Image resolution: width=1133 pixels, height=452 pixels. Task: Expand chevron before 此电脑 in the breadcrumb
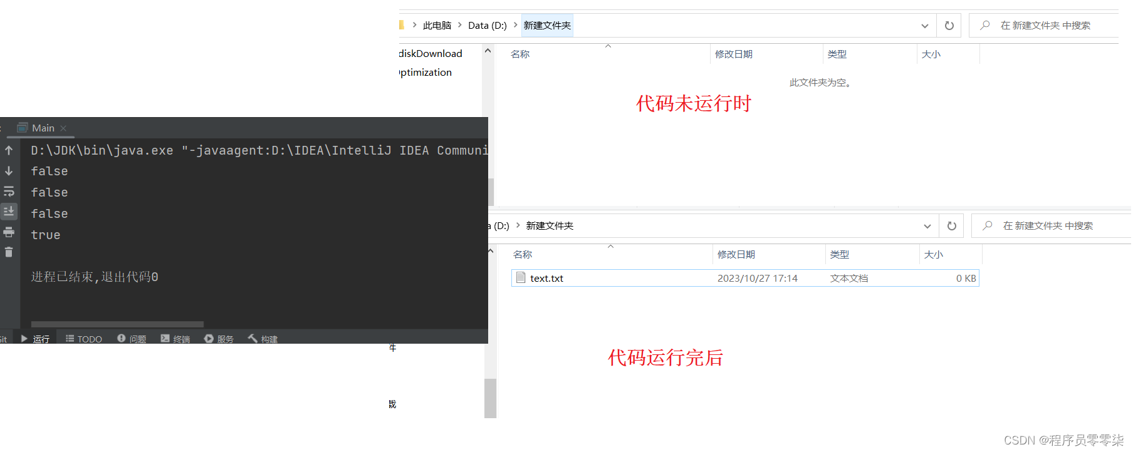pyautogui.click(x=414, y=25)
